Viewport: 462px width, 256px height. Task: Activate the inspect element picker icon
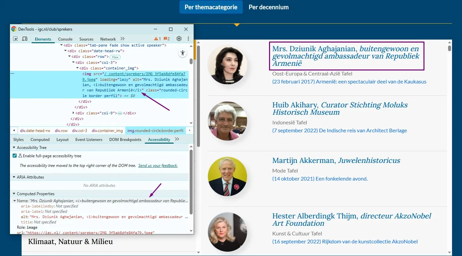15,39
